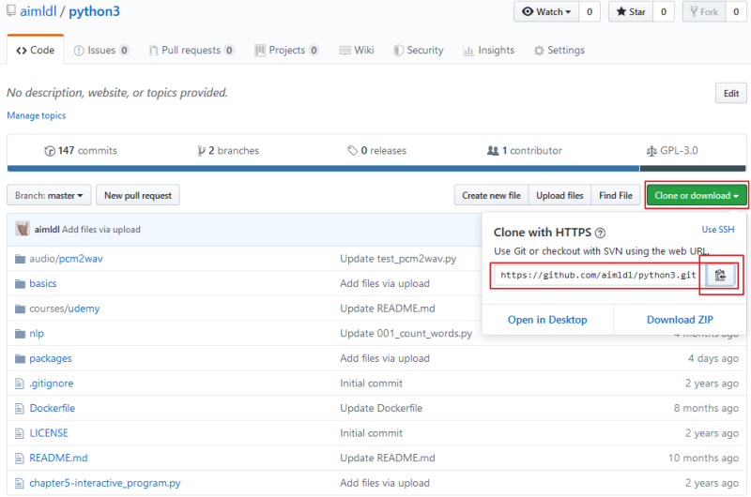The height and width of the screenshot is (497, 751).
Task: Open the Insights tab
Action: point(488,51)
